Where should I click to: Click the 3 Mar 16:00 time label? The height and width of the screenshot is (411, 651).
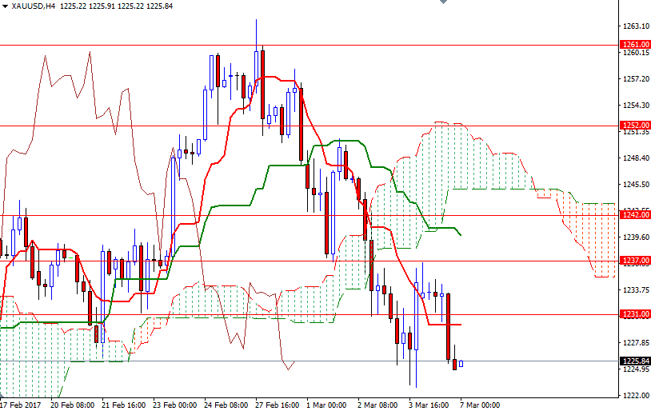point(429,405)
